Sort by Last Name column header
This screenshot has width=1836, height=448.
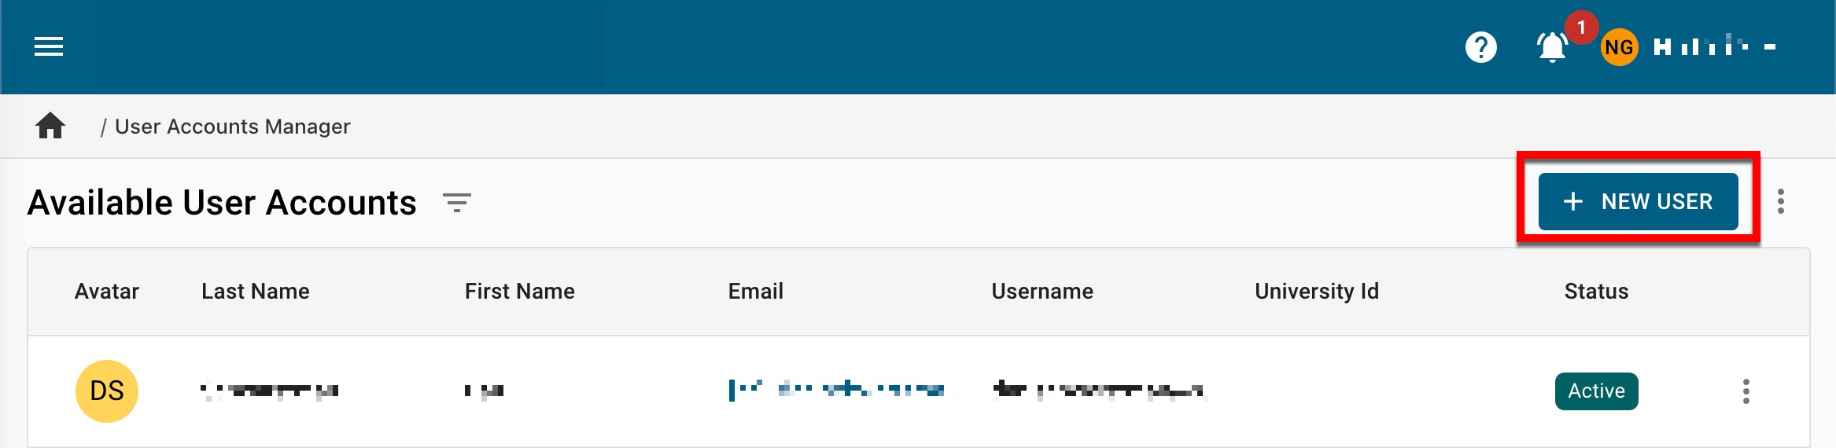click(x=256, y=292)
